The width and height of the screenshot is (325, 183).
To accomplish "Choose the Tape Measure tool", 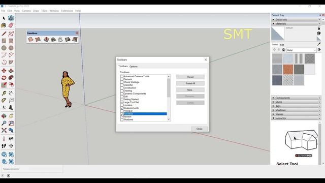I will click(x=4, y=93).
